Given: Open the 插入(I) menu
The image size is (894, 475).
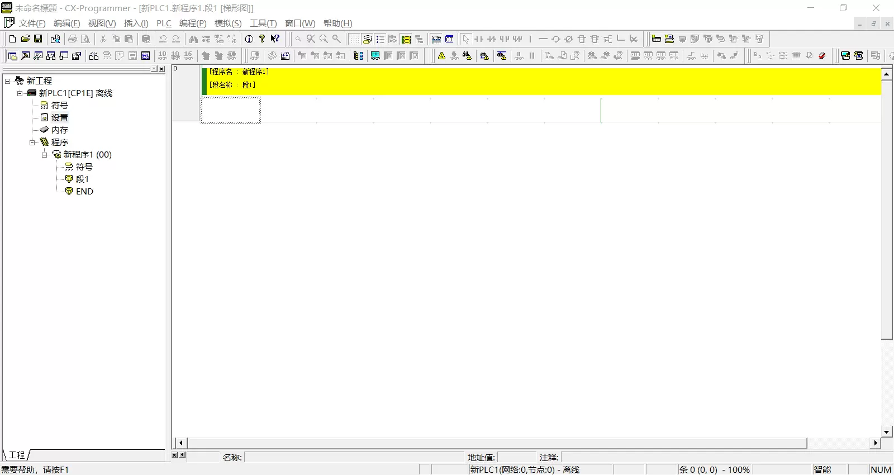Looking at the screenshot, I should tap(136, 23).
